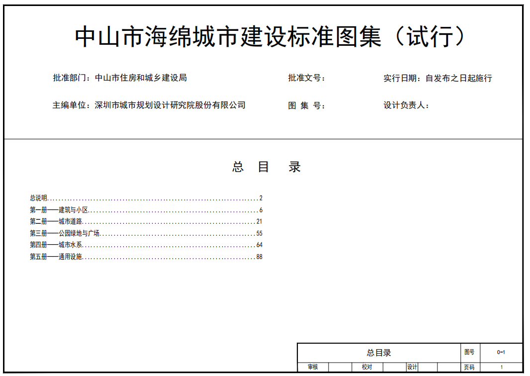
Task: Select the 第四册 城市水系 entry
Action: tap(56, 245)
